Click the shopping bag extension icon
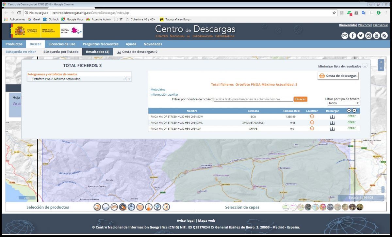 356,13
